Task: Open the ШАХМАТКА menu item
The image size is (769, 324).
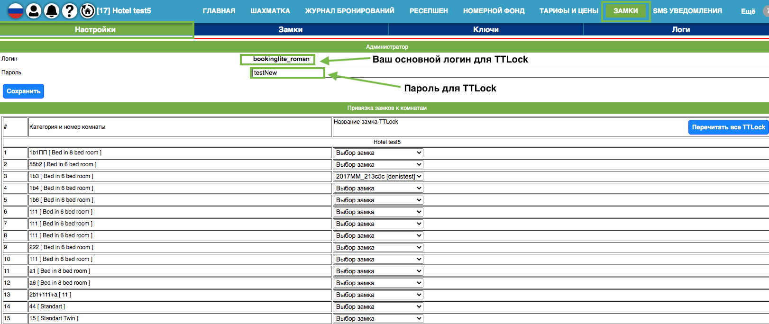Action: tap(270, 11)
